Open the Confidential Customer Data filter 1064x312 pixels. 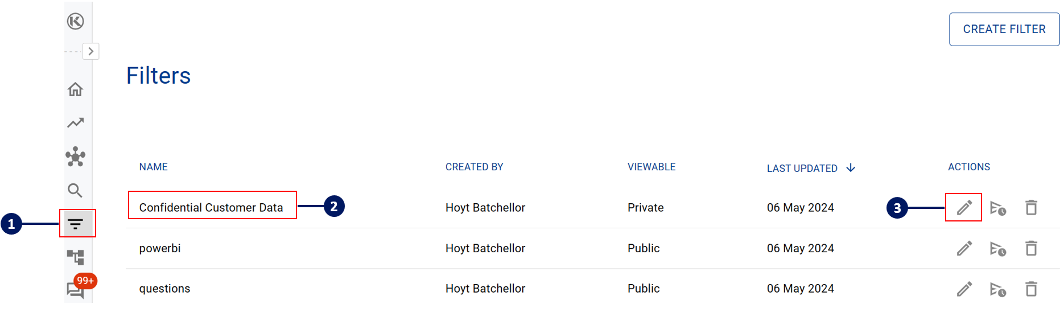pyautogui.click(x=211, y=208)
